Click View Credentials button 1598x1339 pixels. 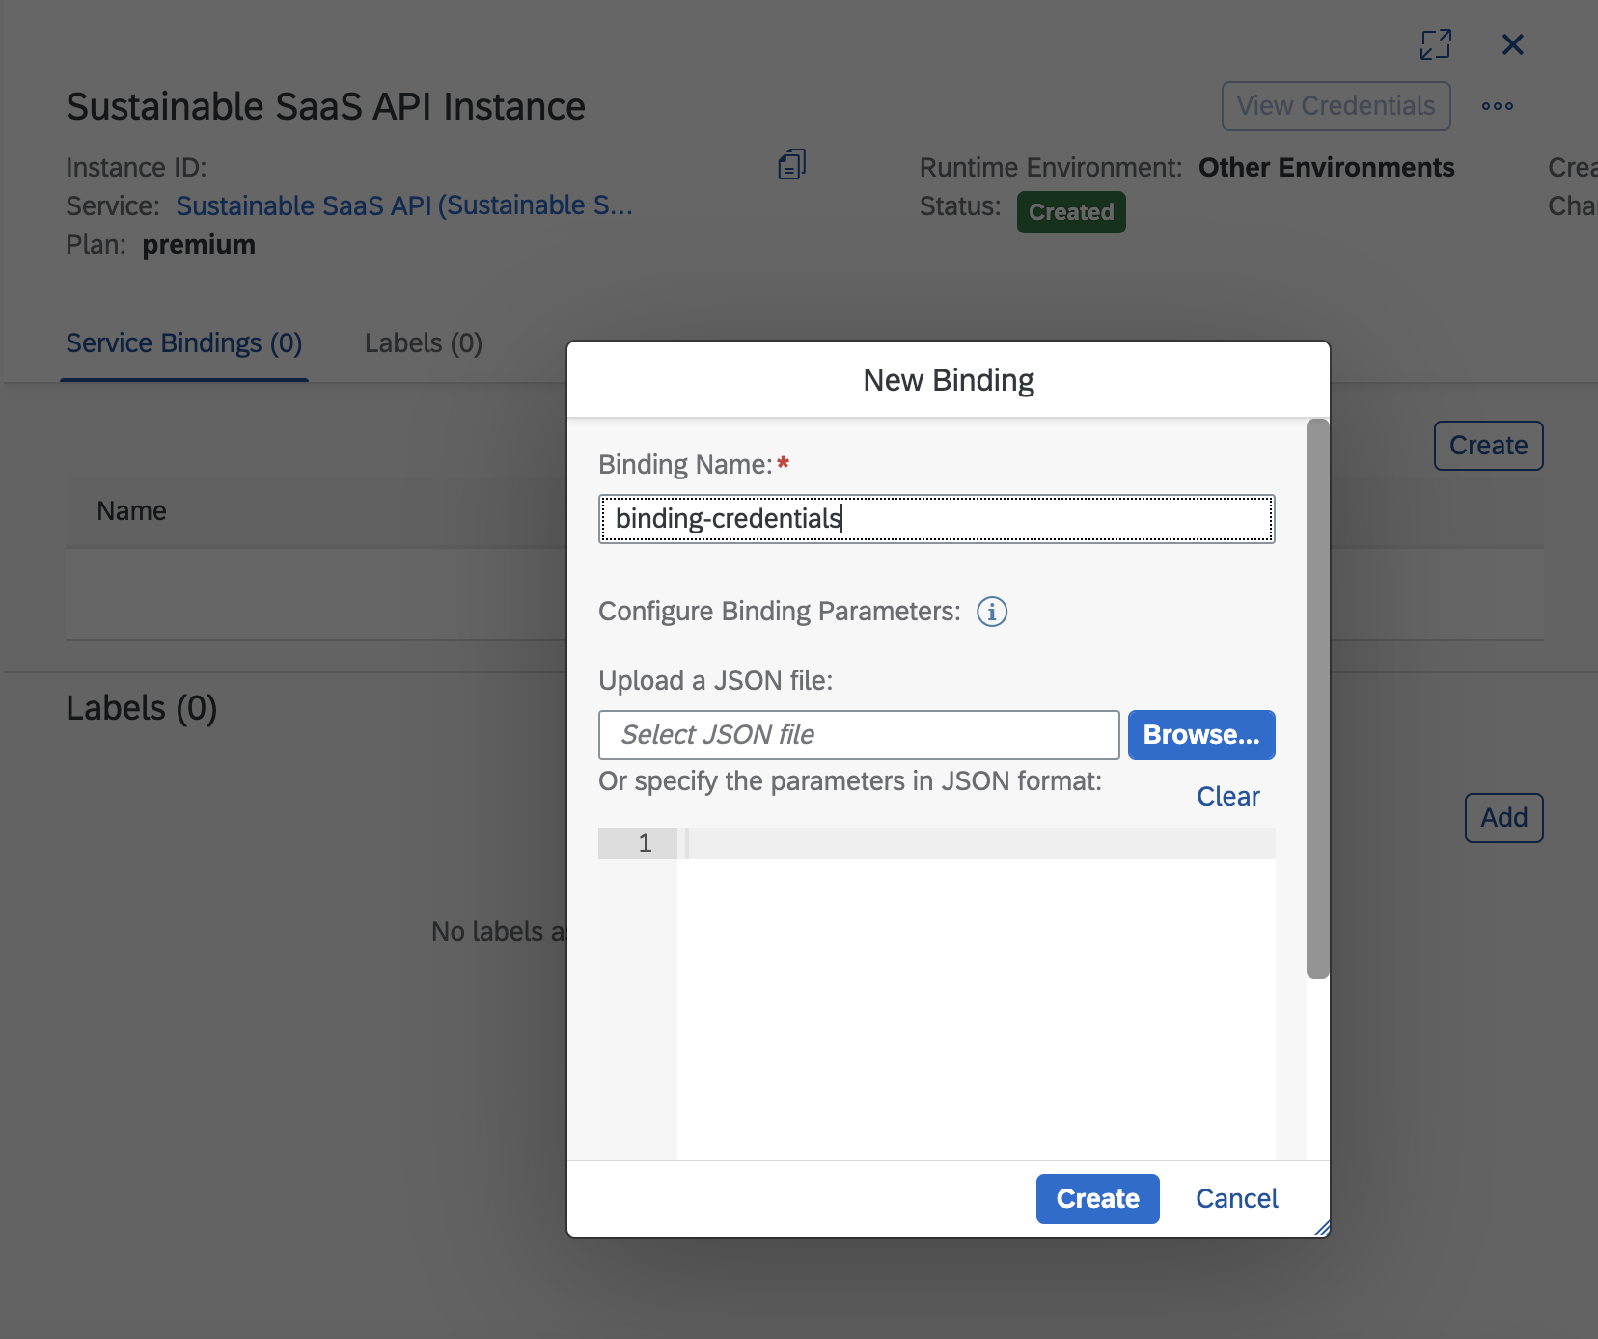[x=1336, y=106]
